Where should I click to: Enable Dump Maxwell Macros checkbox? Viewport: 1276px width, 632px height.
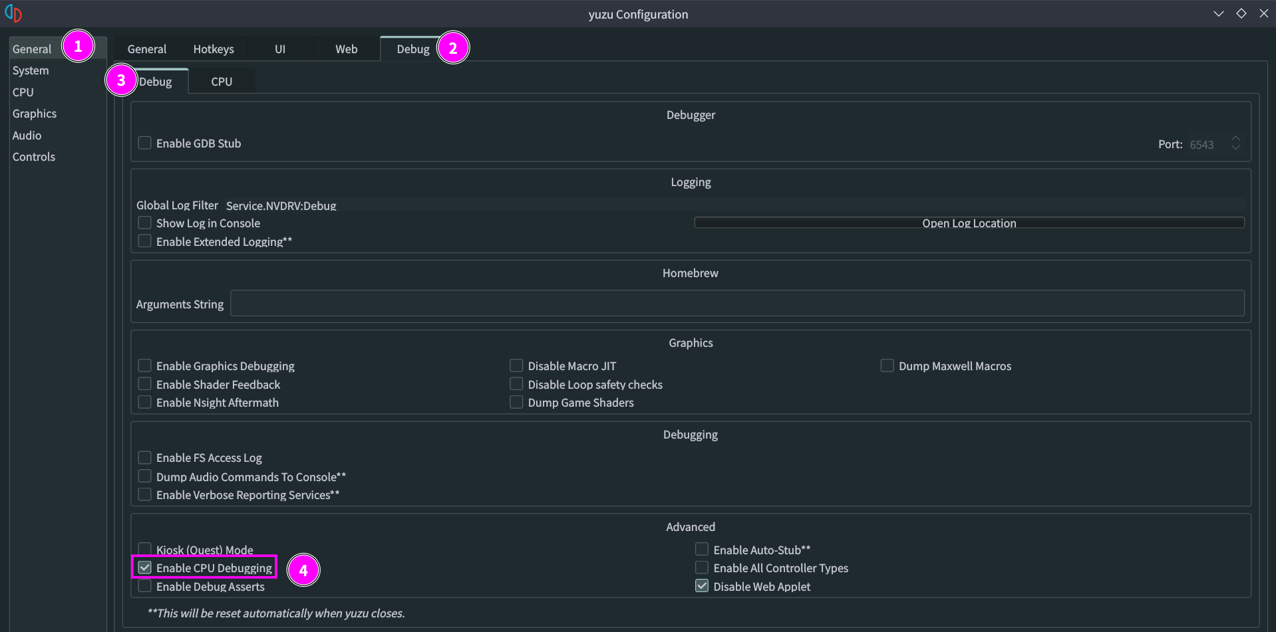[x=887, y=366]
